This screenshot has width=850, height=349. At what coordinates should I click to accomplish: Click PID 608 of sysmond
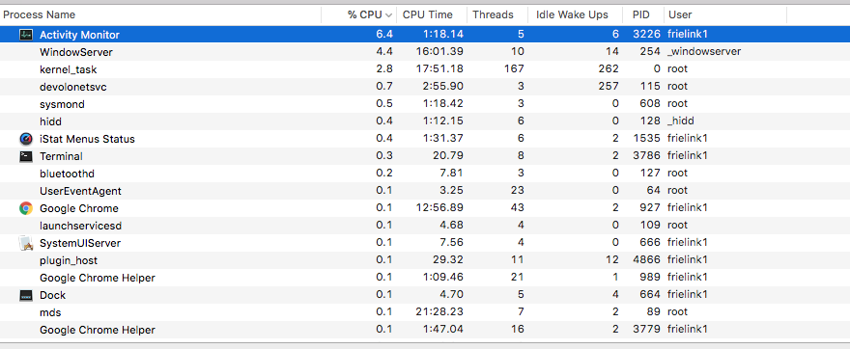coord(649,104)
